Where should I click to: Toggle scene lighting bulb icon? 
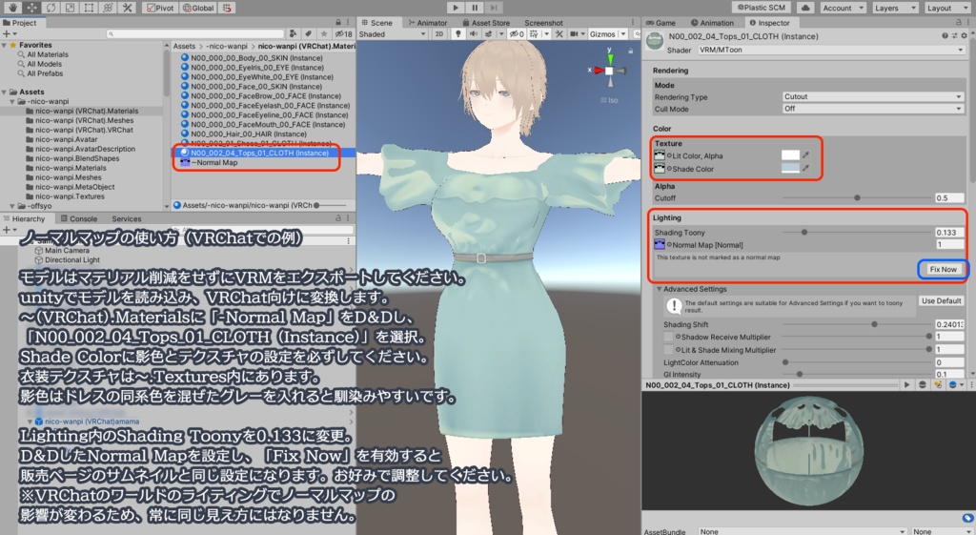coord(458,34)
